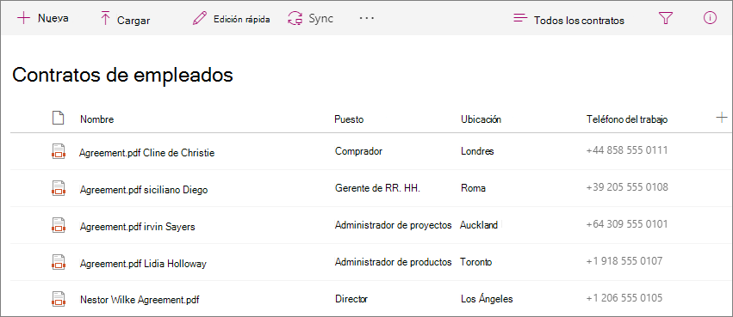The height and width of the screenshot is (317, 733).
Task: Click the Sync button label
Action: (320, 19)
